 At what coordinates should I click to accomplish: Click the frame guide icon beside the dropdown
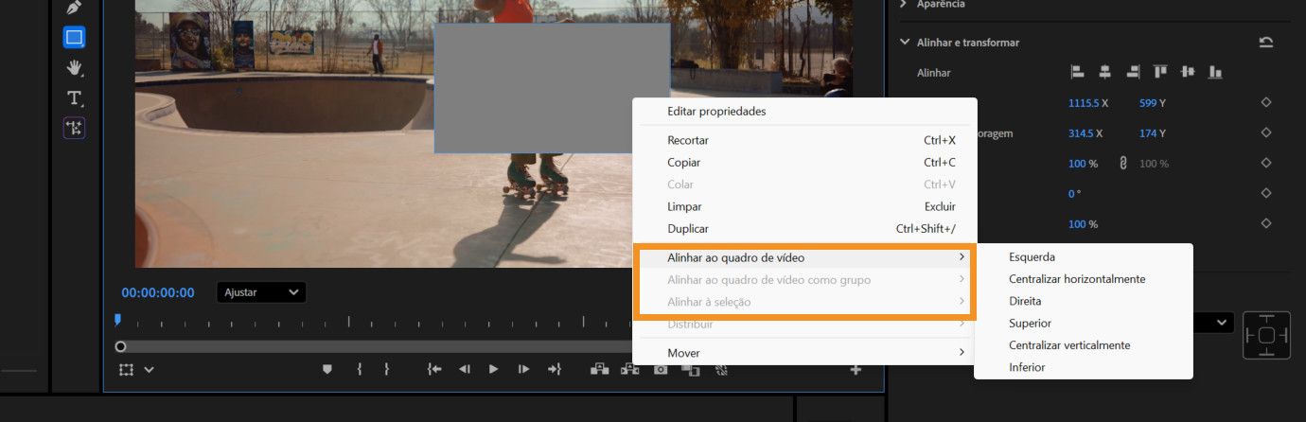click(1266, 335)
